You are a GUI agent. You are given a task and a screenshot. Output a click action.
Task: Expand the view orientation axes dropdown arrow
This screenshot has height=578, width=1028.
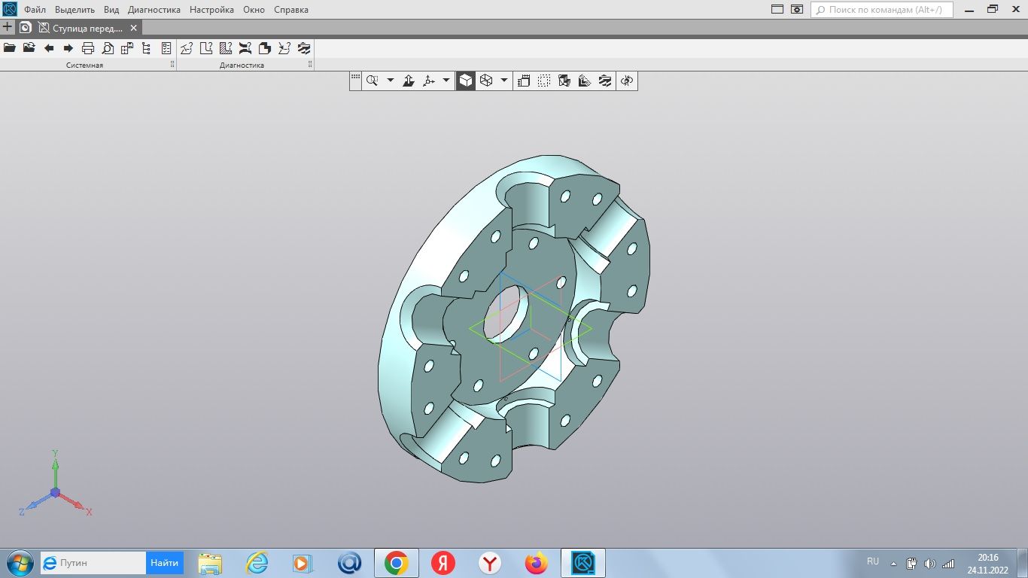[x=446, y=81]
